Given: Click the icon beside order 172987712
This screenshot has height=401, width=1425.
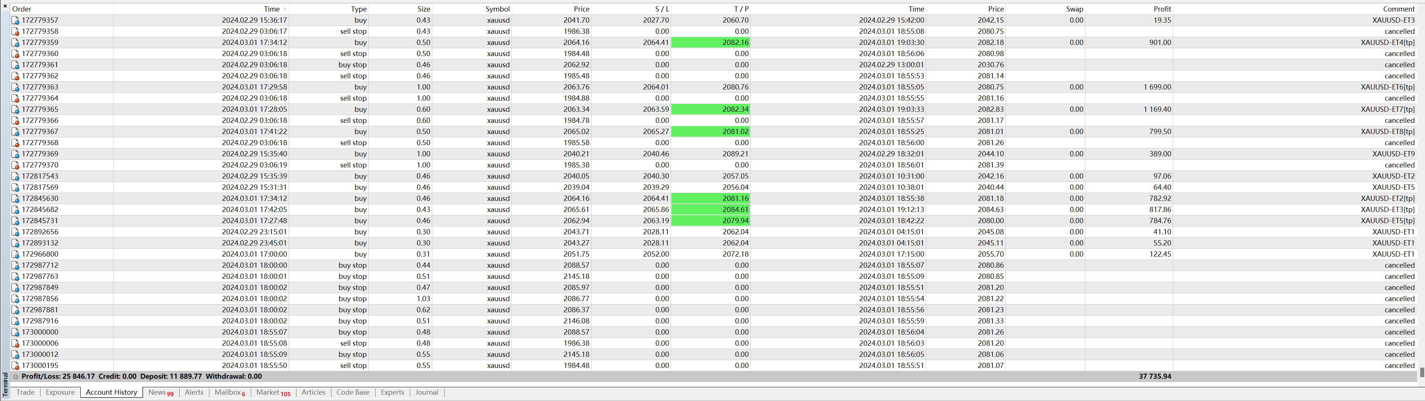Looking at the screenshot, I should (x=16, y=266).
